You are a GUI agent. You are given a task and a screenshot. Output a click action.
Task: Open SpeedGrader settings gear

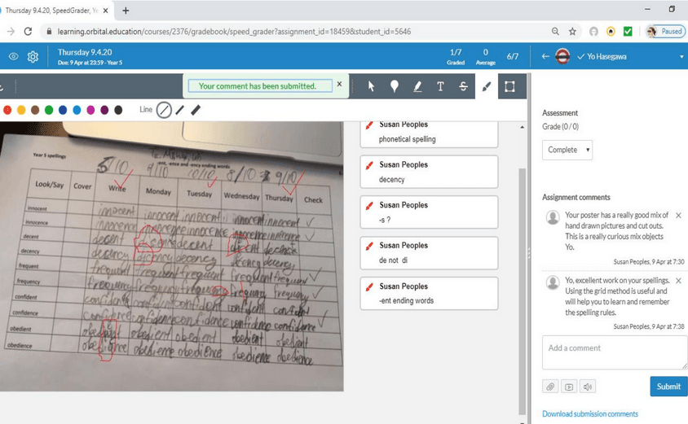(33, 57)
